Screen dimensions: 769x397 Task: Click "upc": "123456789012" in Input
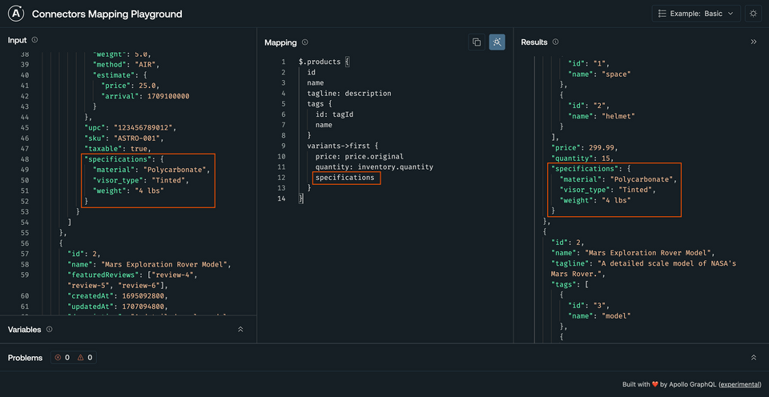130,127
